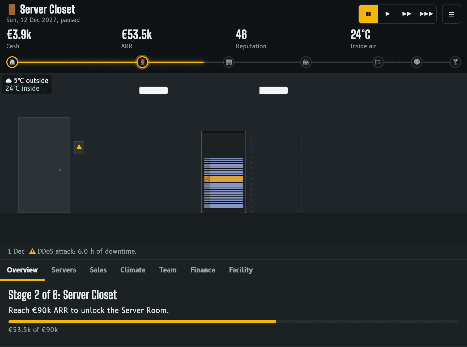
Task: Click the first empty dashed rack slot
Action: point(274,172)
